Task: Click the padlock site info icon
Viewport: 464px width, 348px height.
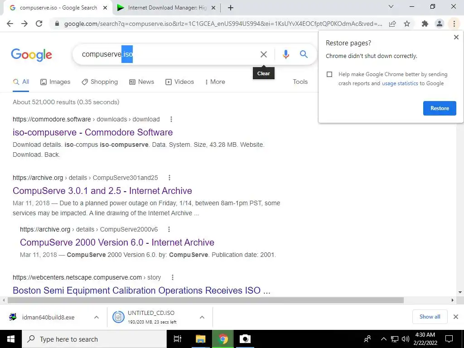Action: pos(57,24)
